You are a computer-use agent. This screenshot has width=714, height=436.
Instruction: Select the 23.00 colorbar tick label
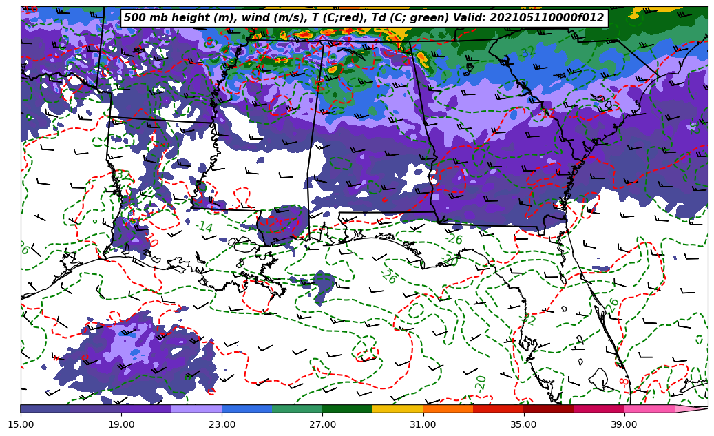point(222,424)
